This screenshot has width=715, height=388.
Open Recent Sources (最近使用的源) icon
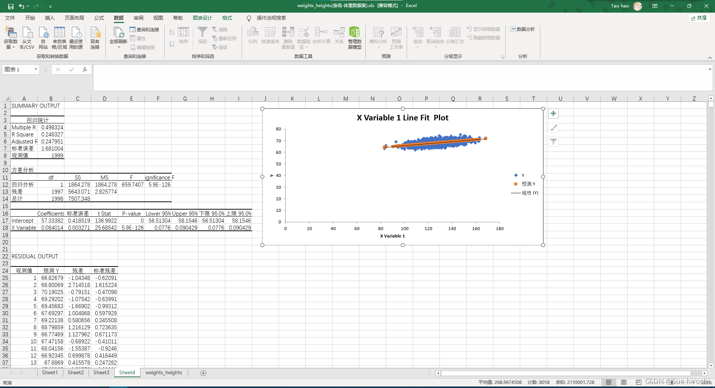76,38
